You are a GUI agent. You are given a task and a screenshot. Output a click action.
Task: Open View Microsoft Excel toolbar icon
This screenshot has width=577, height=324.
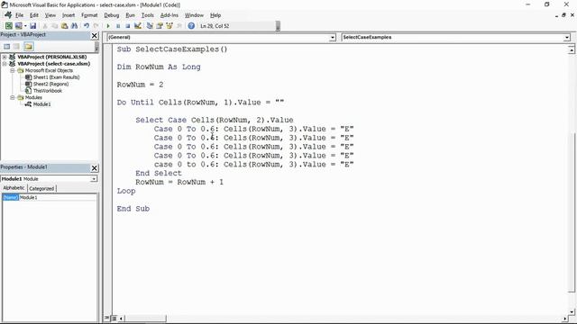pyautogui.click(x=8, y=26)
